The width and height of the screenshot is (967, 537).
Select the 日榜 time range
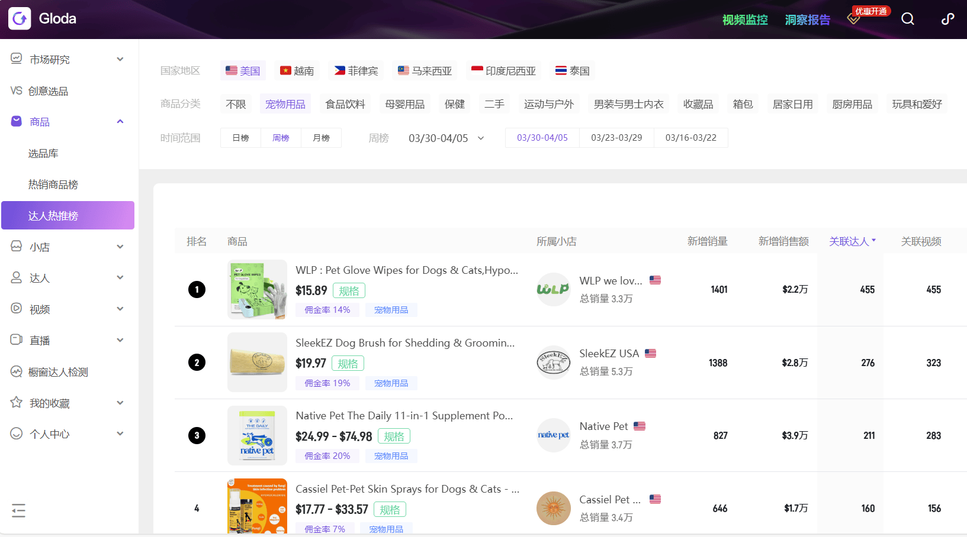(240, 138)
